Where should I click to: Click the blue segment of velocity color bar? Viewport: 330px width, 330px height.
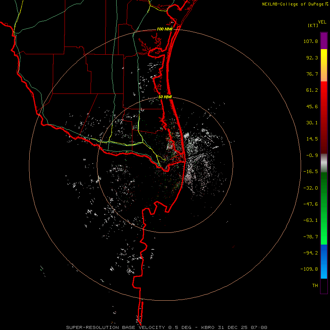324,261
